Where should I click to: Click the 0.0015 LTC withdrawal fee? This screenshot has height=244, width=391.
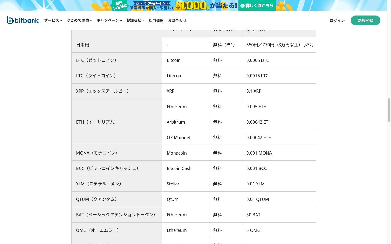tap(257, 76)
